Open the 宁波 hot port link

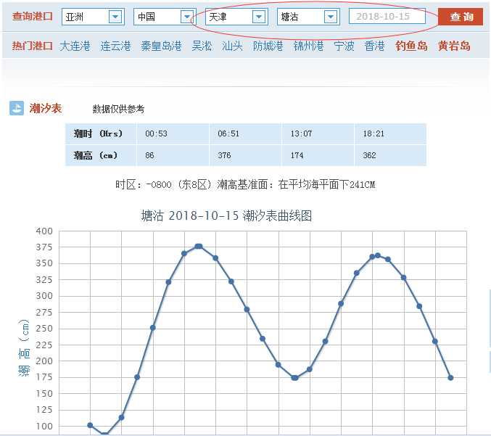click(x=344, y=46)
